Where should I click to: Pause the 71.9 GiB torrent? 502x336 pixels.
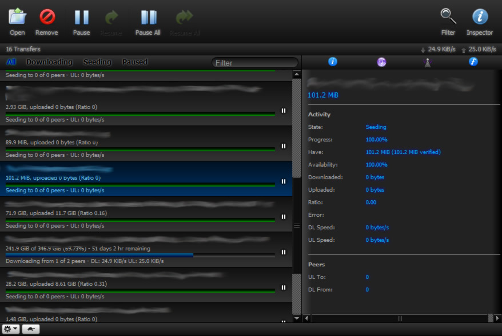tap(284, 217)
